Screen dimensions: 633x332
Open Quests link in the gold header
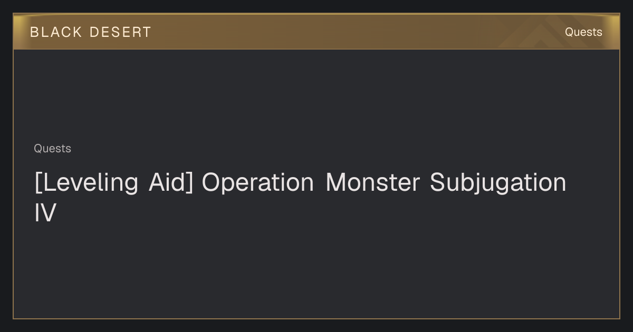pyautogui.click(x=583, y=32)
